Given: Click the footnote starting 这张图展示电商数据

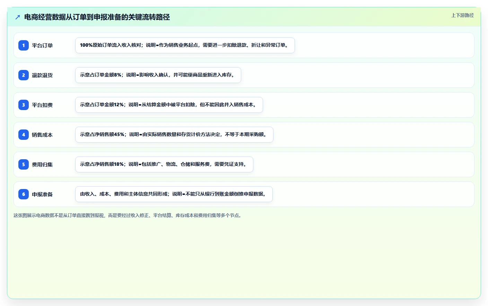Looking at the screenshot, I should [128, 215].
